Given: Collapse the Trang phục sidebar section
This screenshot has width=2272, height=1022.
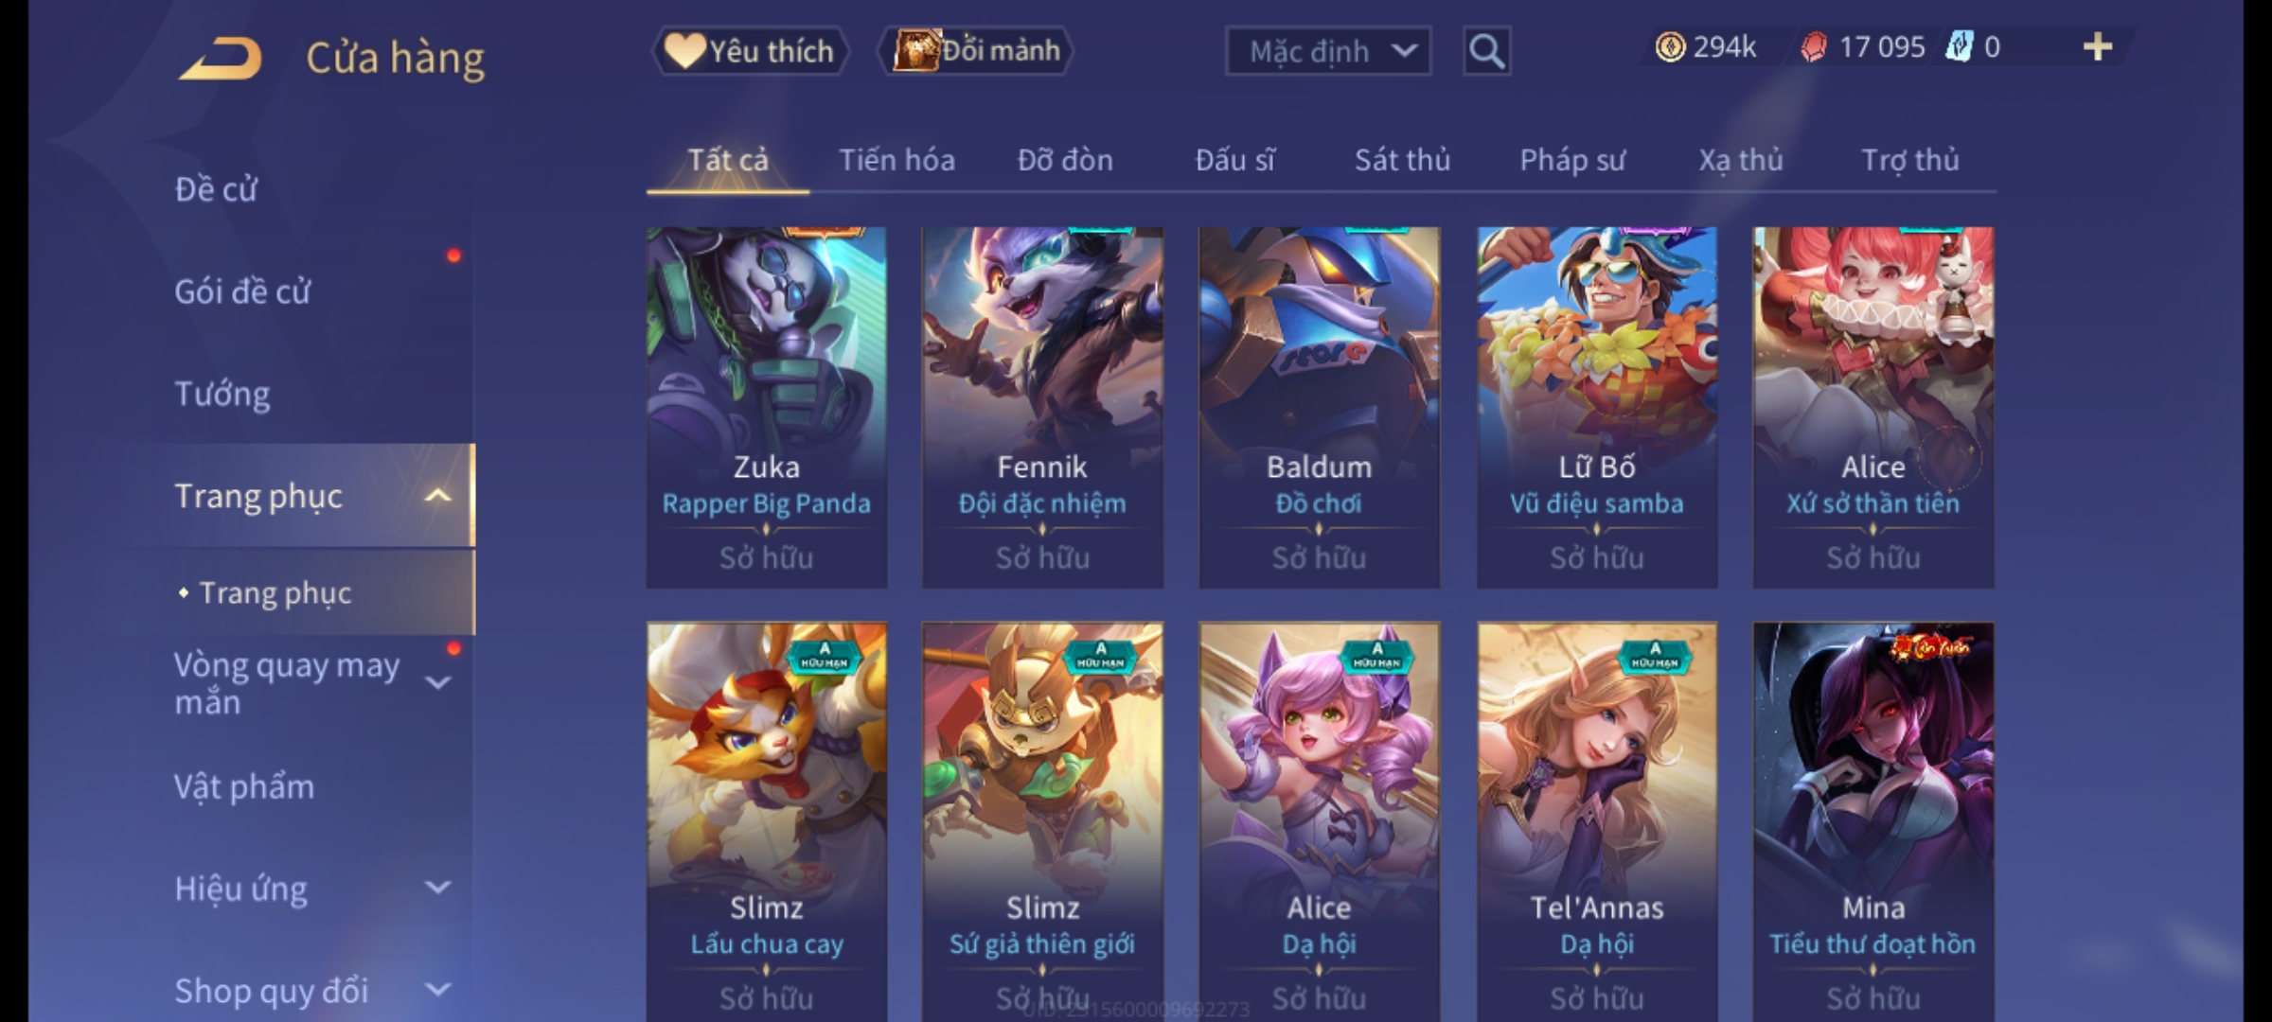Looking at the screenshot, I should pyautogui.click(x=437, y=496).
